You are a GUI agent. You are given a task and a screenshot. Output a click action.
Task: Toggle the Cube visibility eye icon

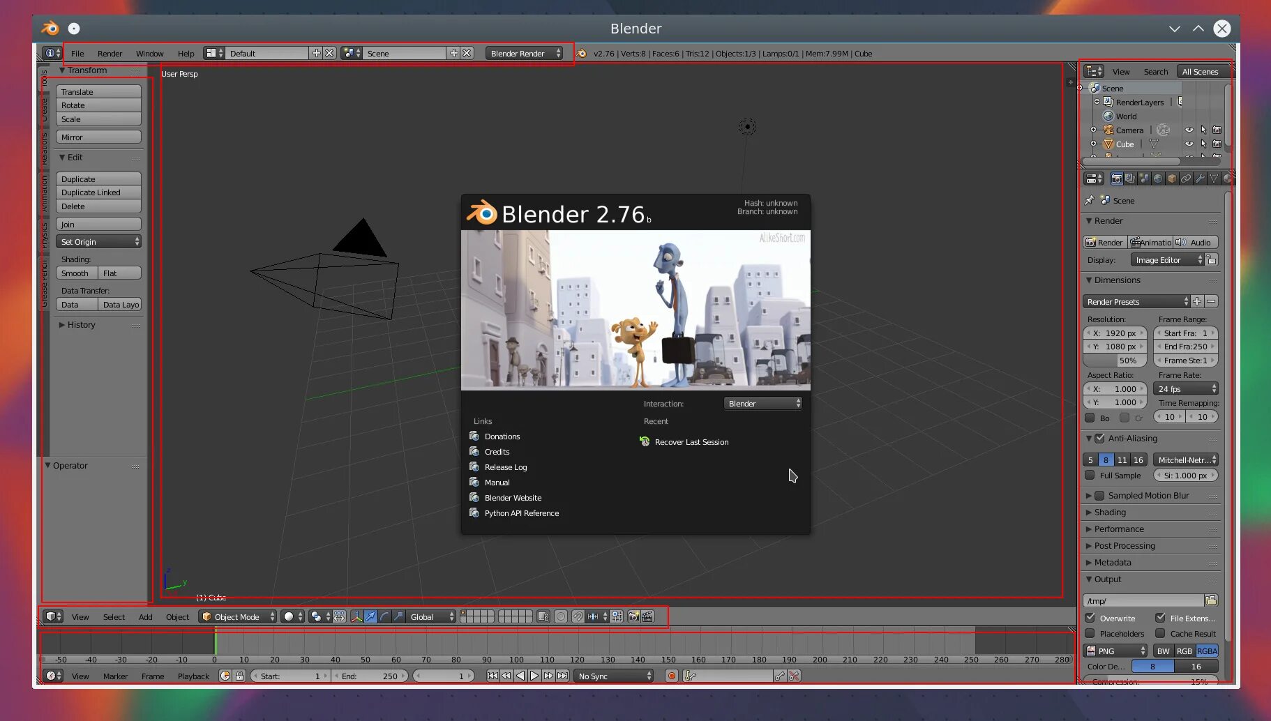coord(1189,144)
